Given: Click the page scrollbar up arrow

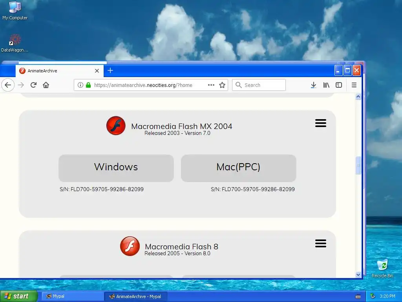Looking at the screenshot, I should click(x=358, y=97).
